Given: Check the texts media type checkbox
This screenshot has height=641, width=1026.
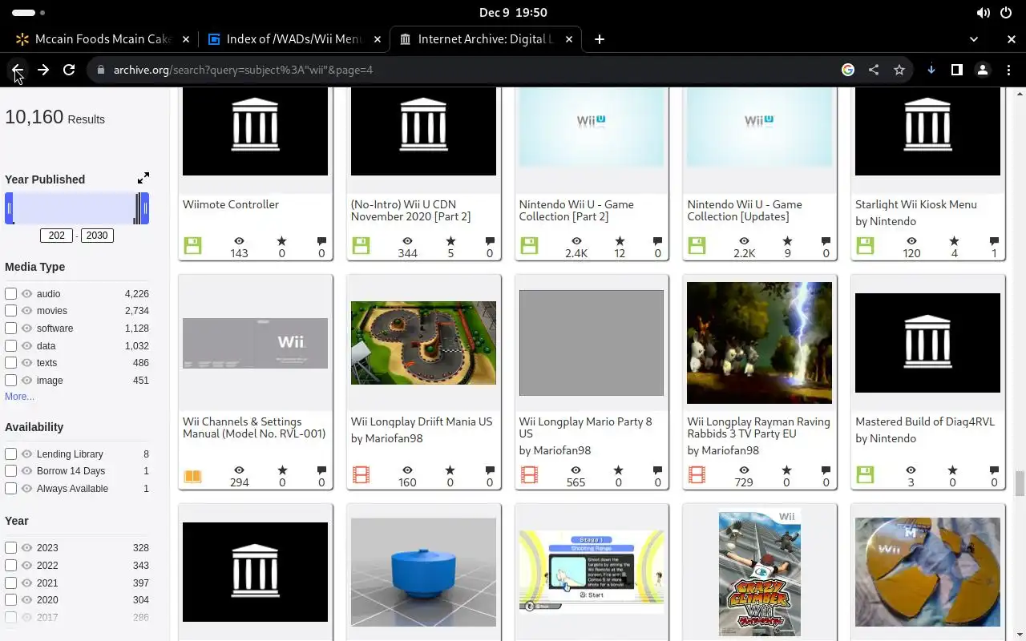Looking at the screenshot, I should point(11,363).
